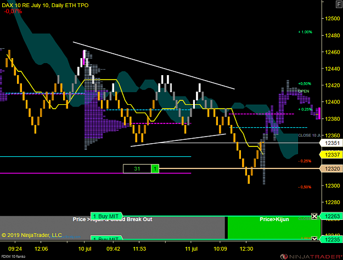Click the 10 jul date axis label
The image size is (343, 260).
tap(85, 249)
